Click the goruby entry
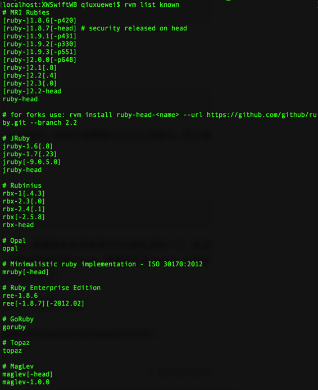 coord(14,327)
